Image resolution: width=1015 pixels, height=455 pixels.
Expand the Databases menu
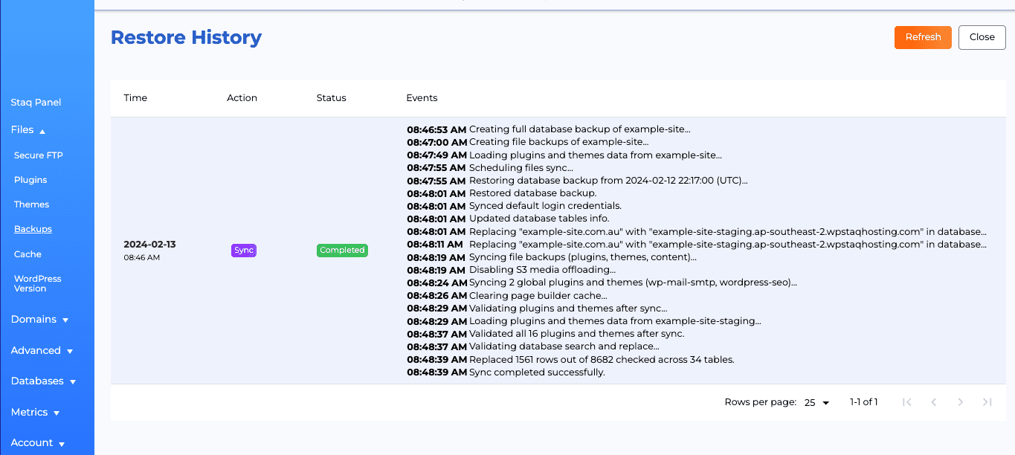click(x=43, y=381)
